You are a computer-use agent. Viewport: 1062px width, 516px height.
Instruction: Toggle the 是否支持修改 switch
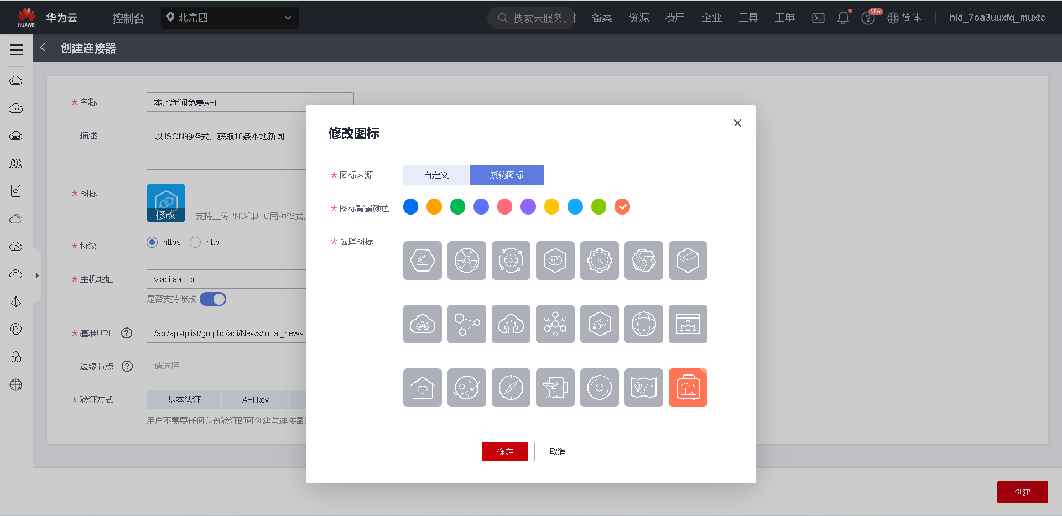tap(213, 299)
